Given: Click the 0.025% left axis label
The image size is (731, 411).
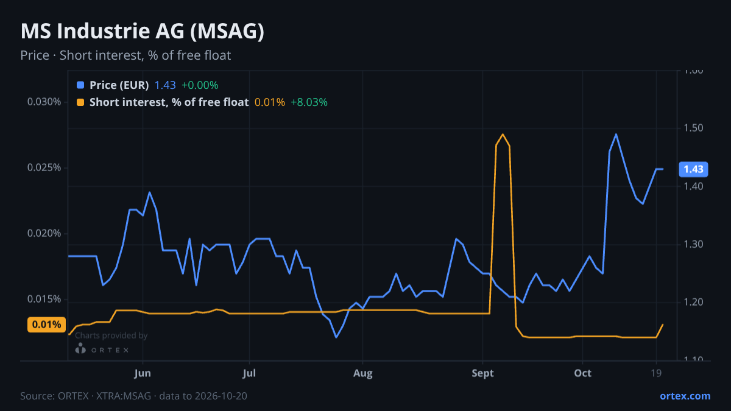Looking at the screenshot, I should [x=44, y=168].
